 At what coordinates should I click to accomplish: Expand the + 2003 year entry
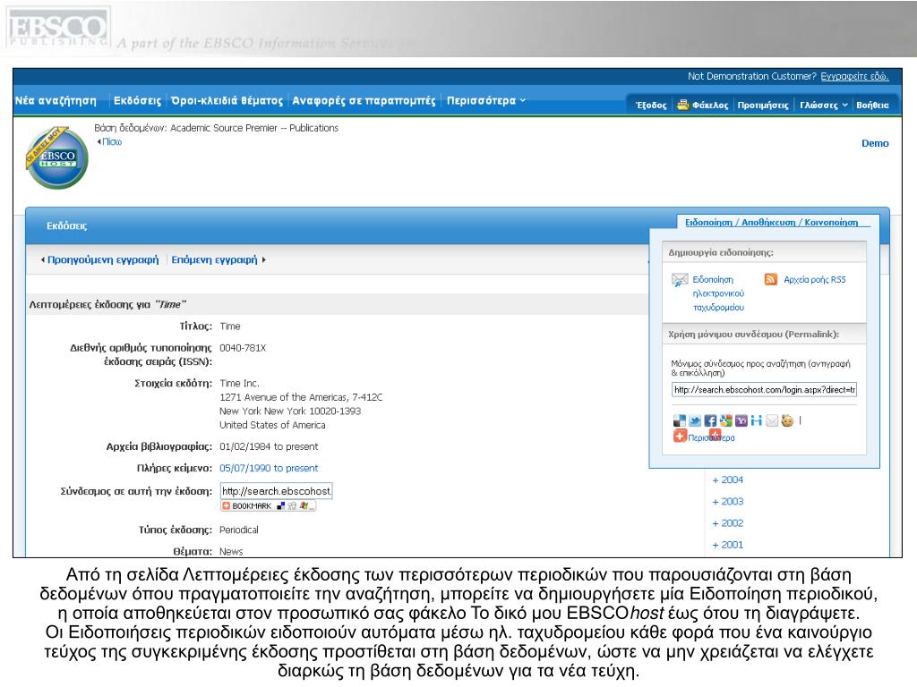coord(727,501)
